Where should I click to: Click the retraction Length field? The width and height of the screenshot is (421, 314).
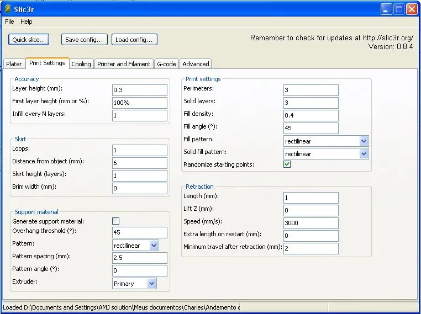311,198
